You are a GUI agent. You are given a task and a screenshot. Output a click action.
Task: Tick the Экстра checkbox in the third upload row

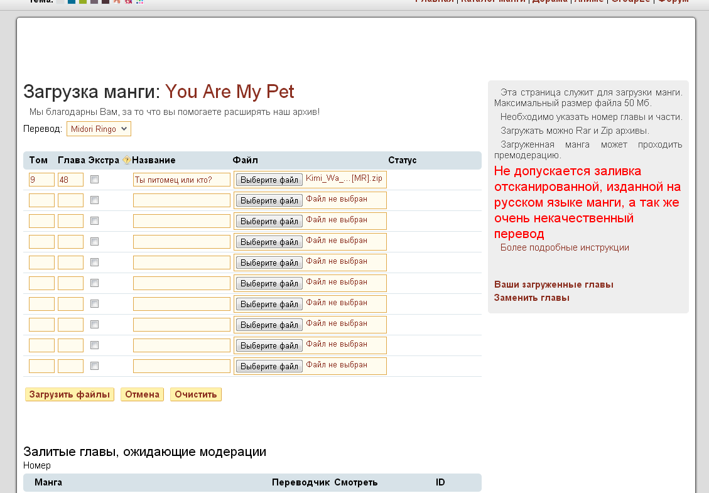click(94, 221)
